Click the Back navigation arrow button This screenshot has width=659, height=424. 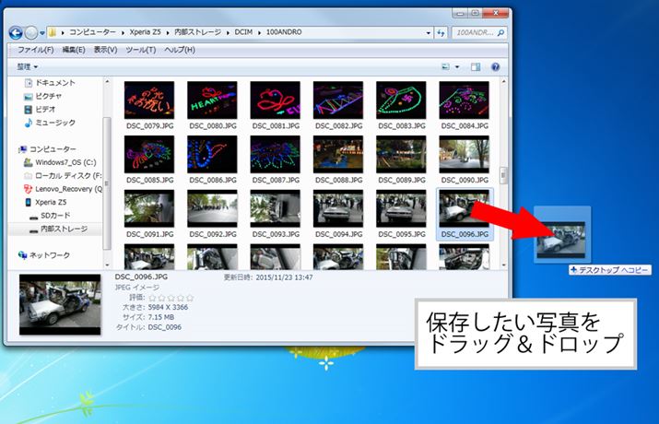(x=16, y=32)
